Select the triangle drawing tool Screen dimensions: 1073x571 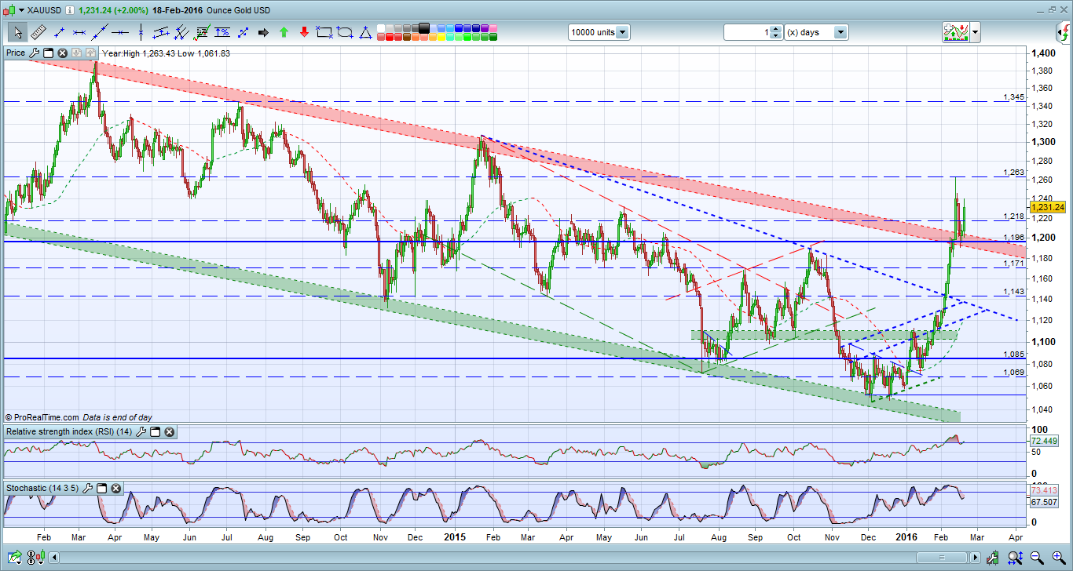tap(365, 32)
